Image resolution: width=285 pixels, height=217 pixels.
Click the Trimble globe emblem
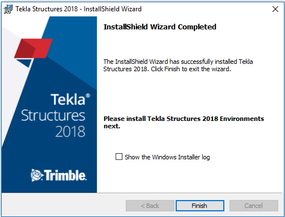(36, 175)
